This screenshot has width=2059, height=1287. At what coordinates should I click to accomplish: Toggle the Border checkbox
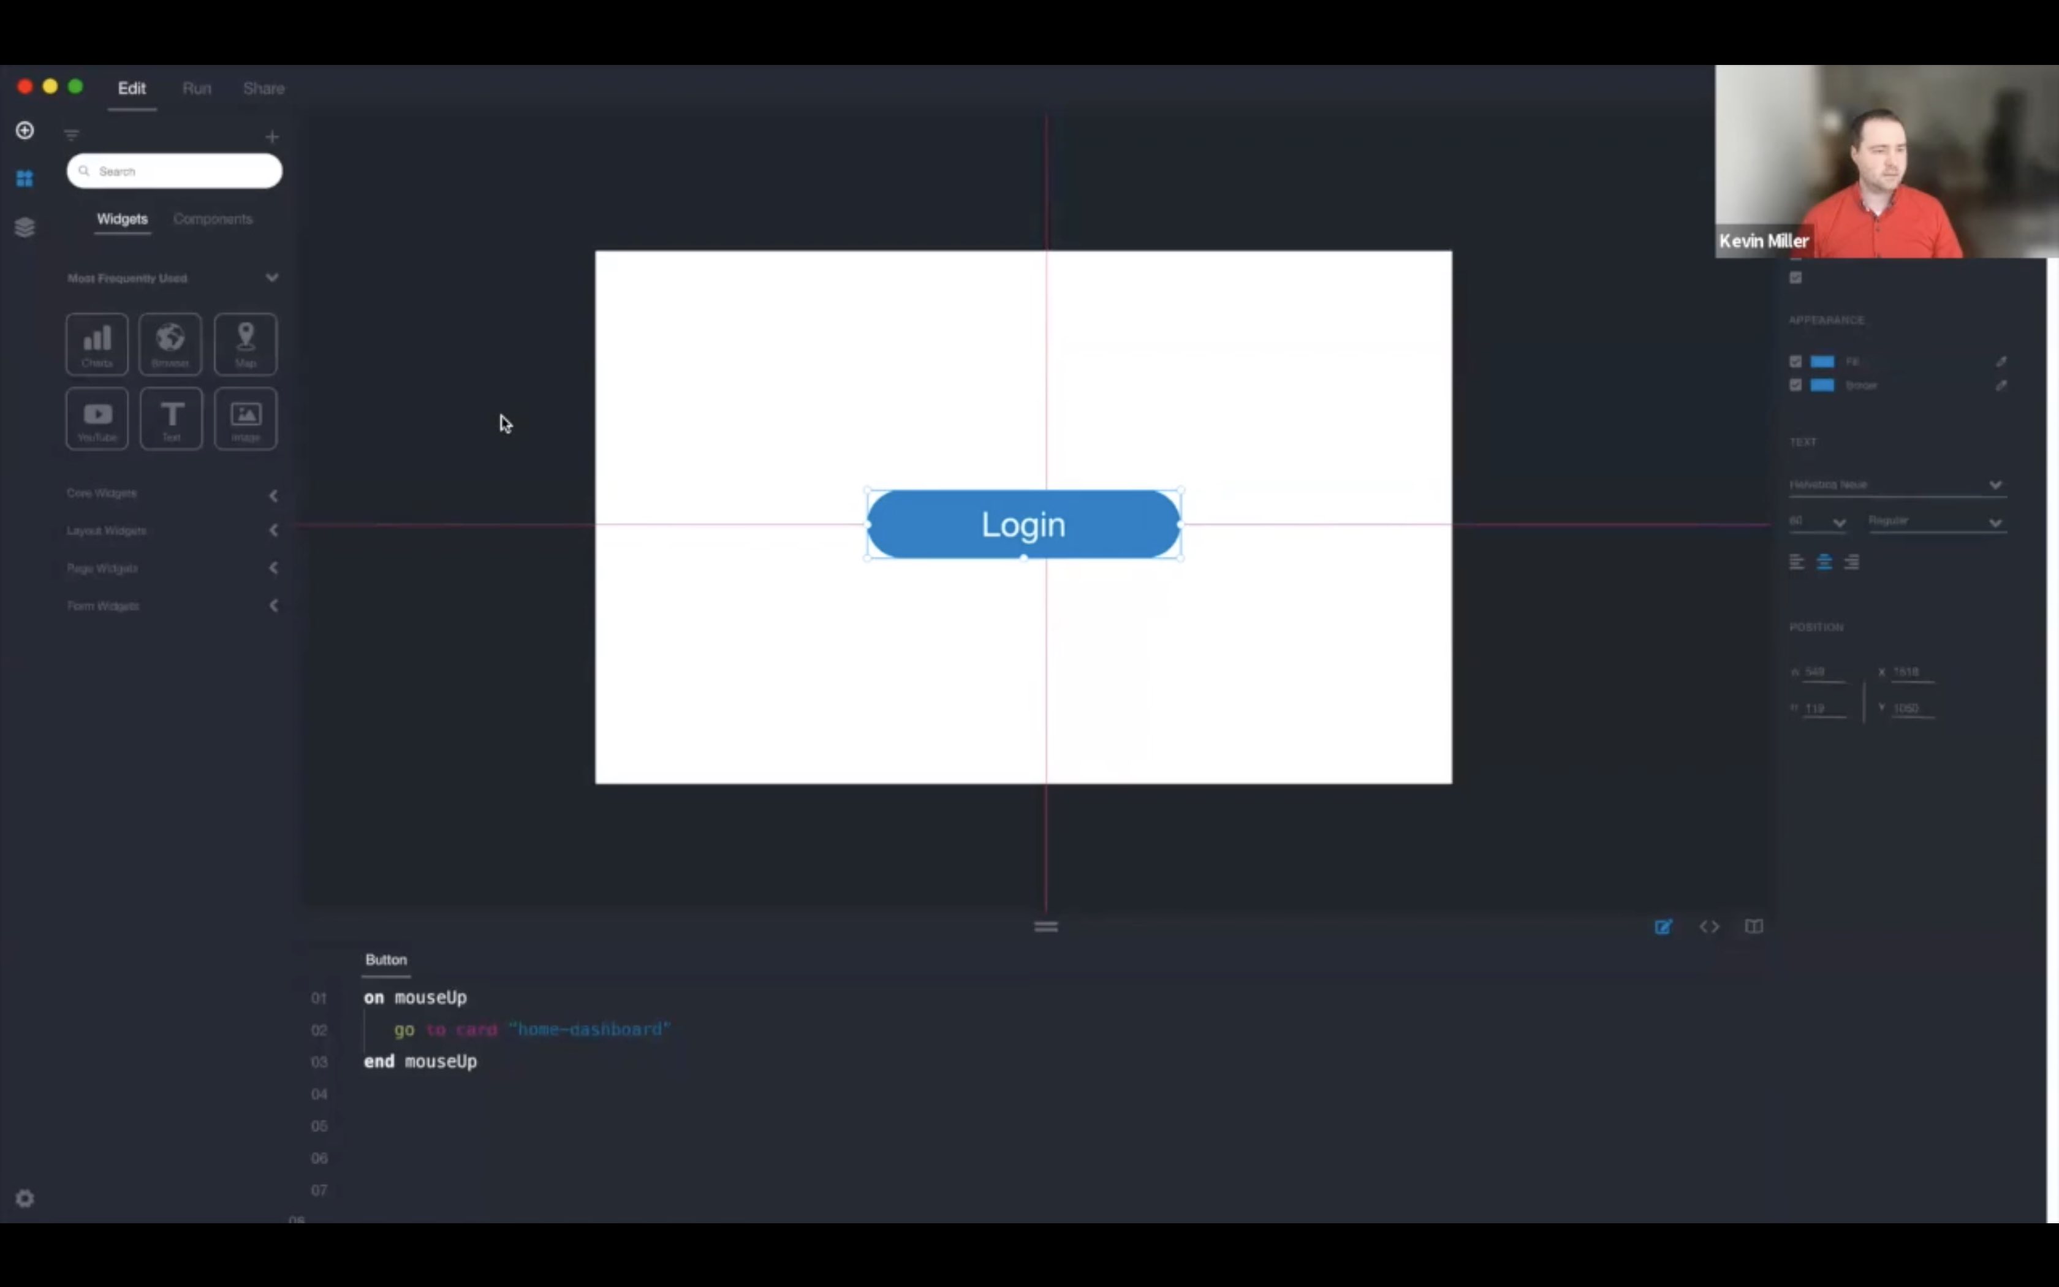(1795, 385)
